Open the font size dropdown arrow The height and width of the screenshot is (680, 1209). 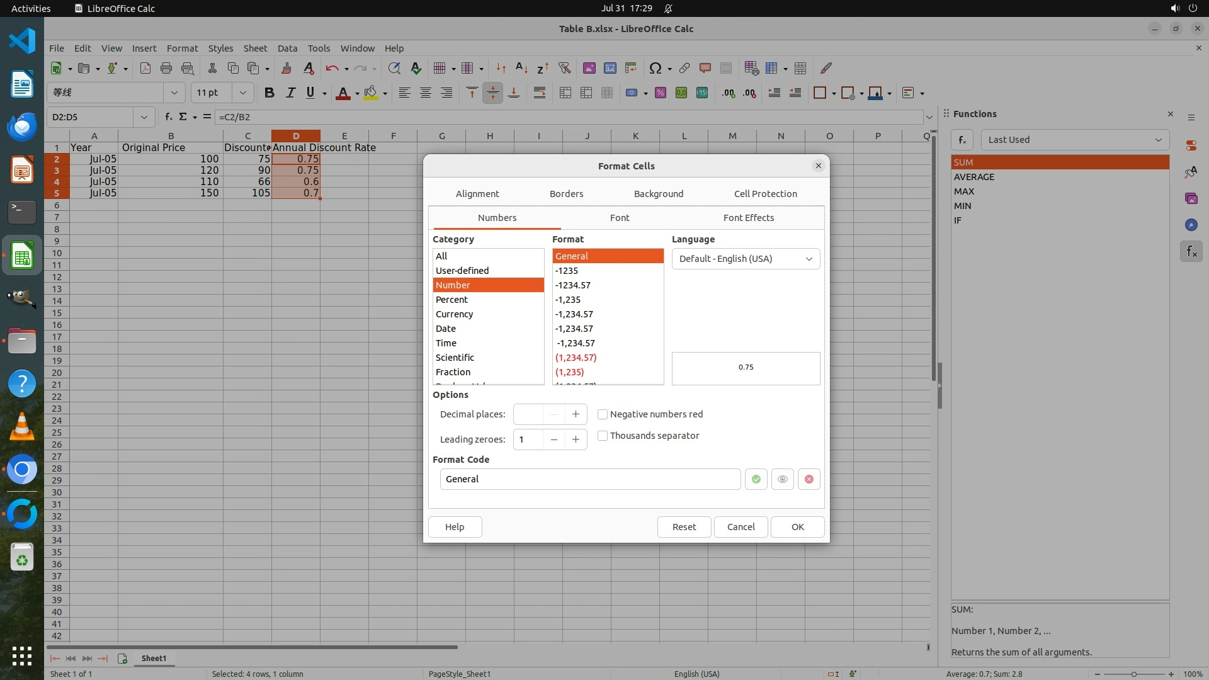tap(242, 93)
